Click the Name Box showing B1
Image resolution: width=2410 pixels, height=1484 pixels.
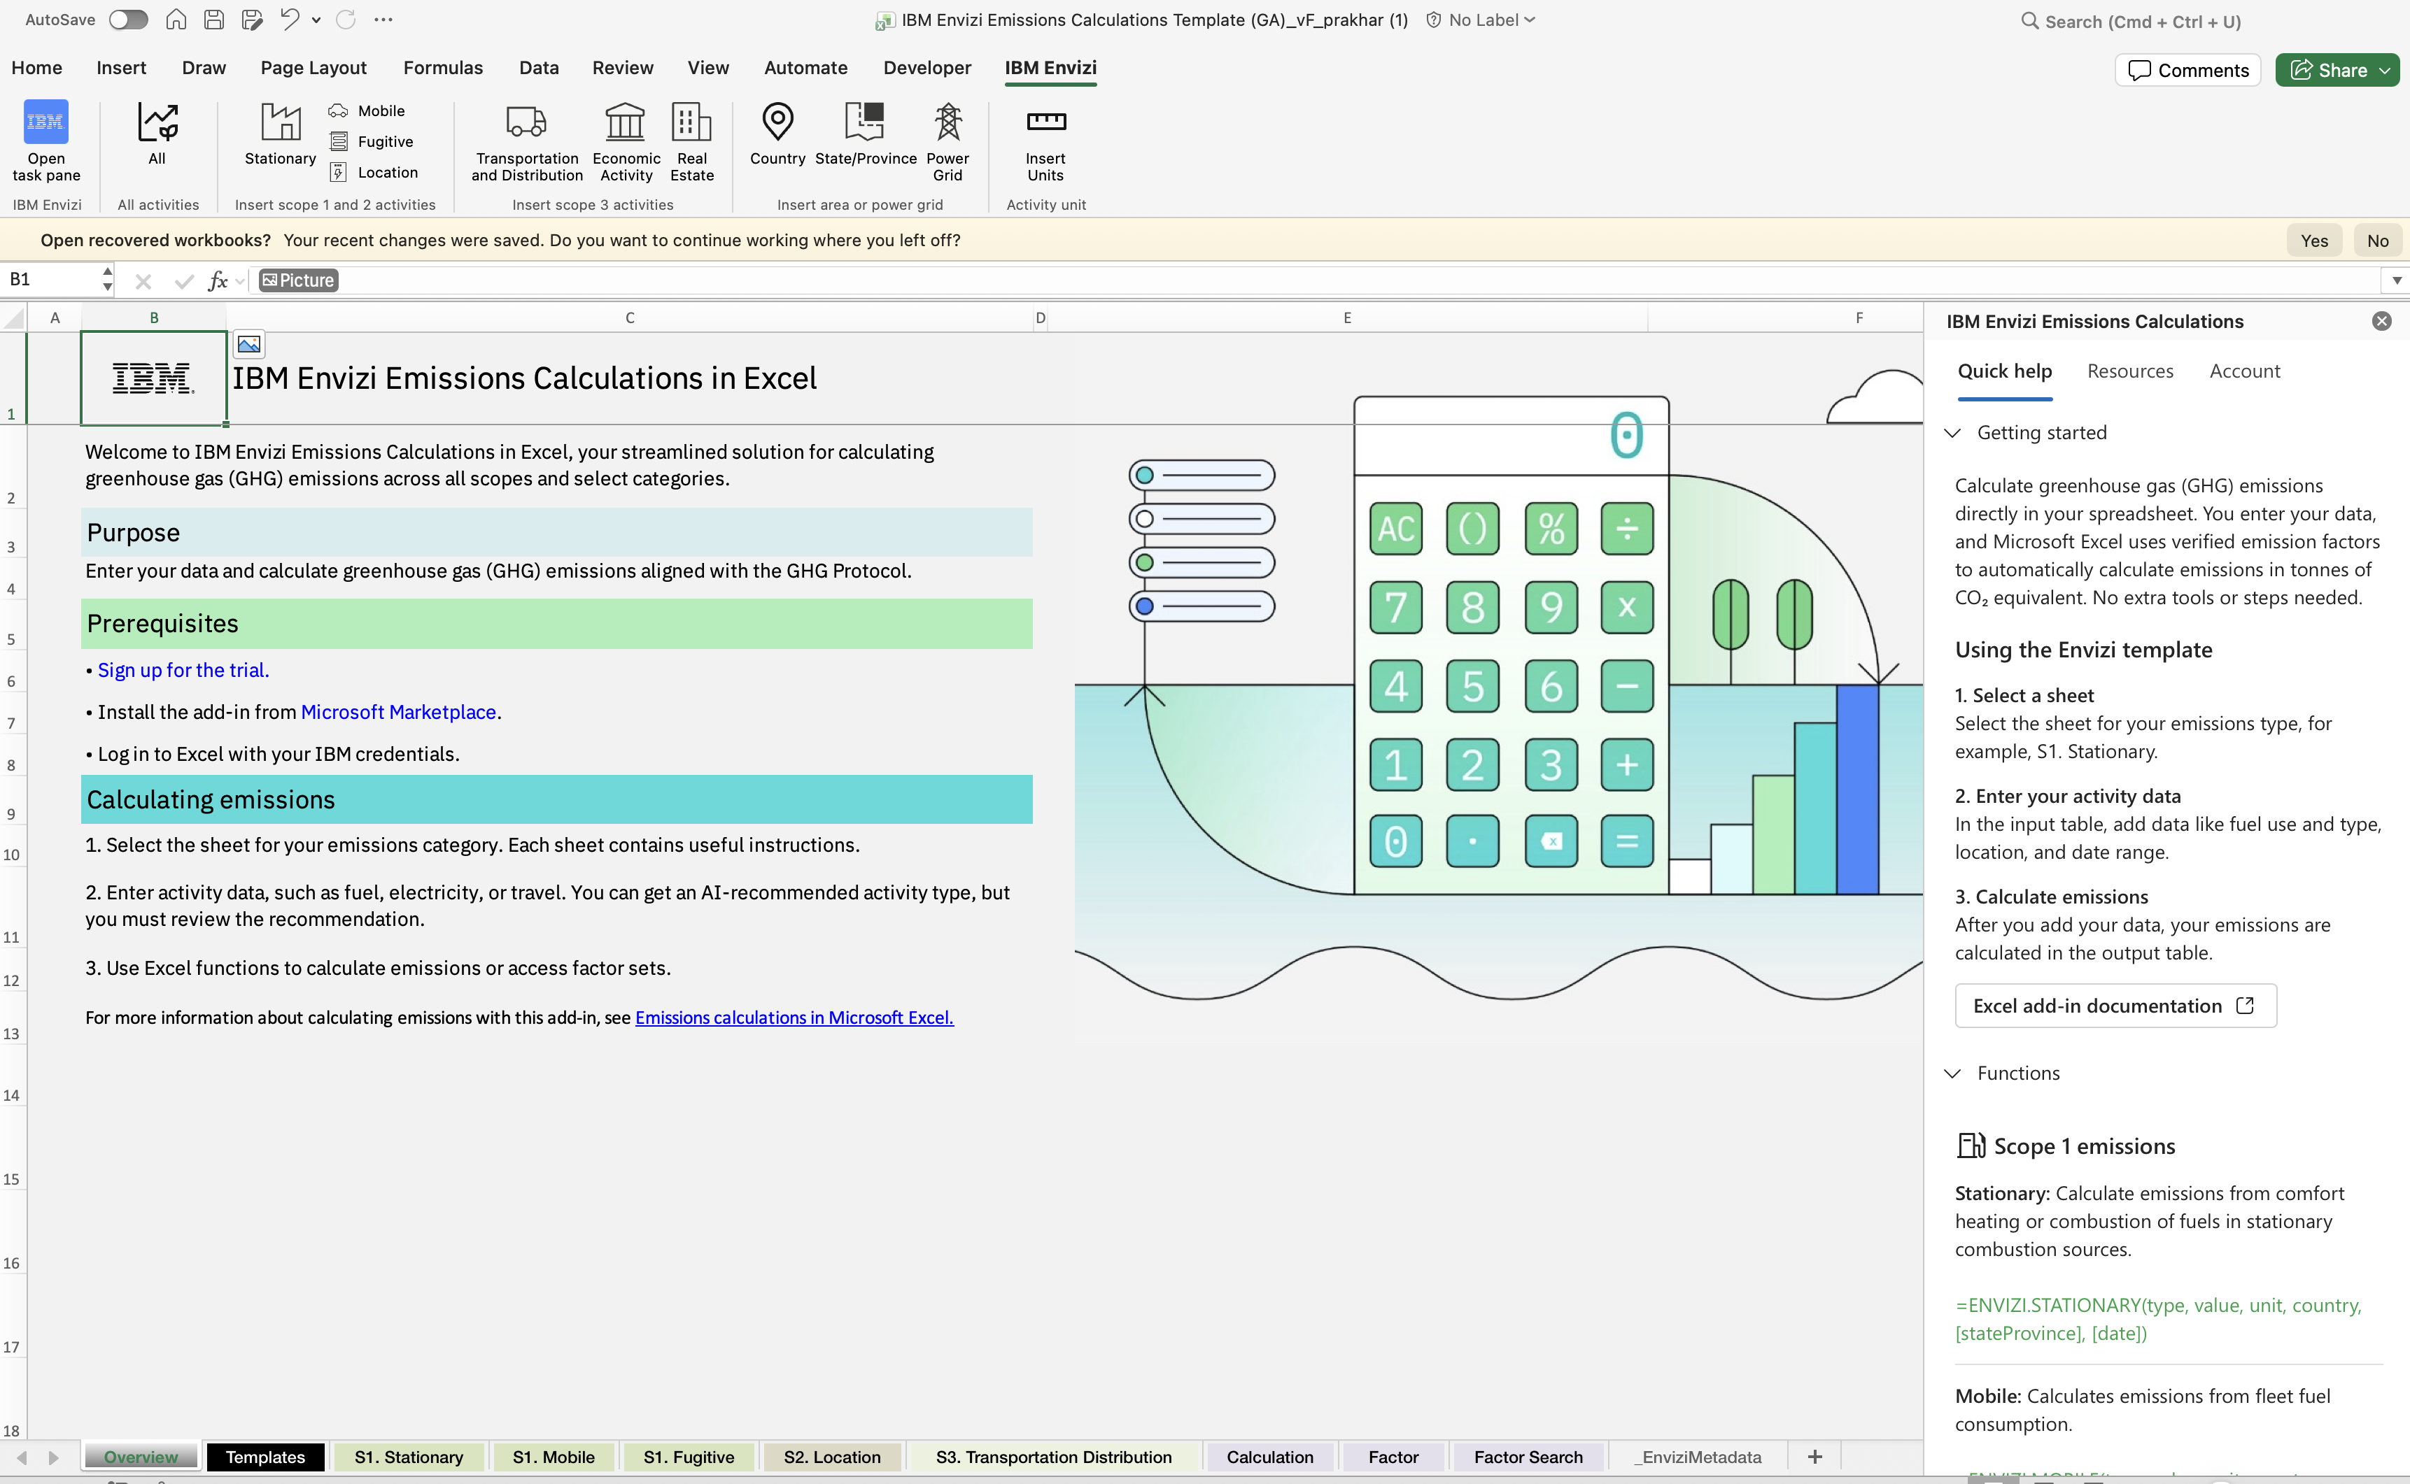click(51, 280)
